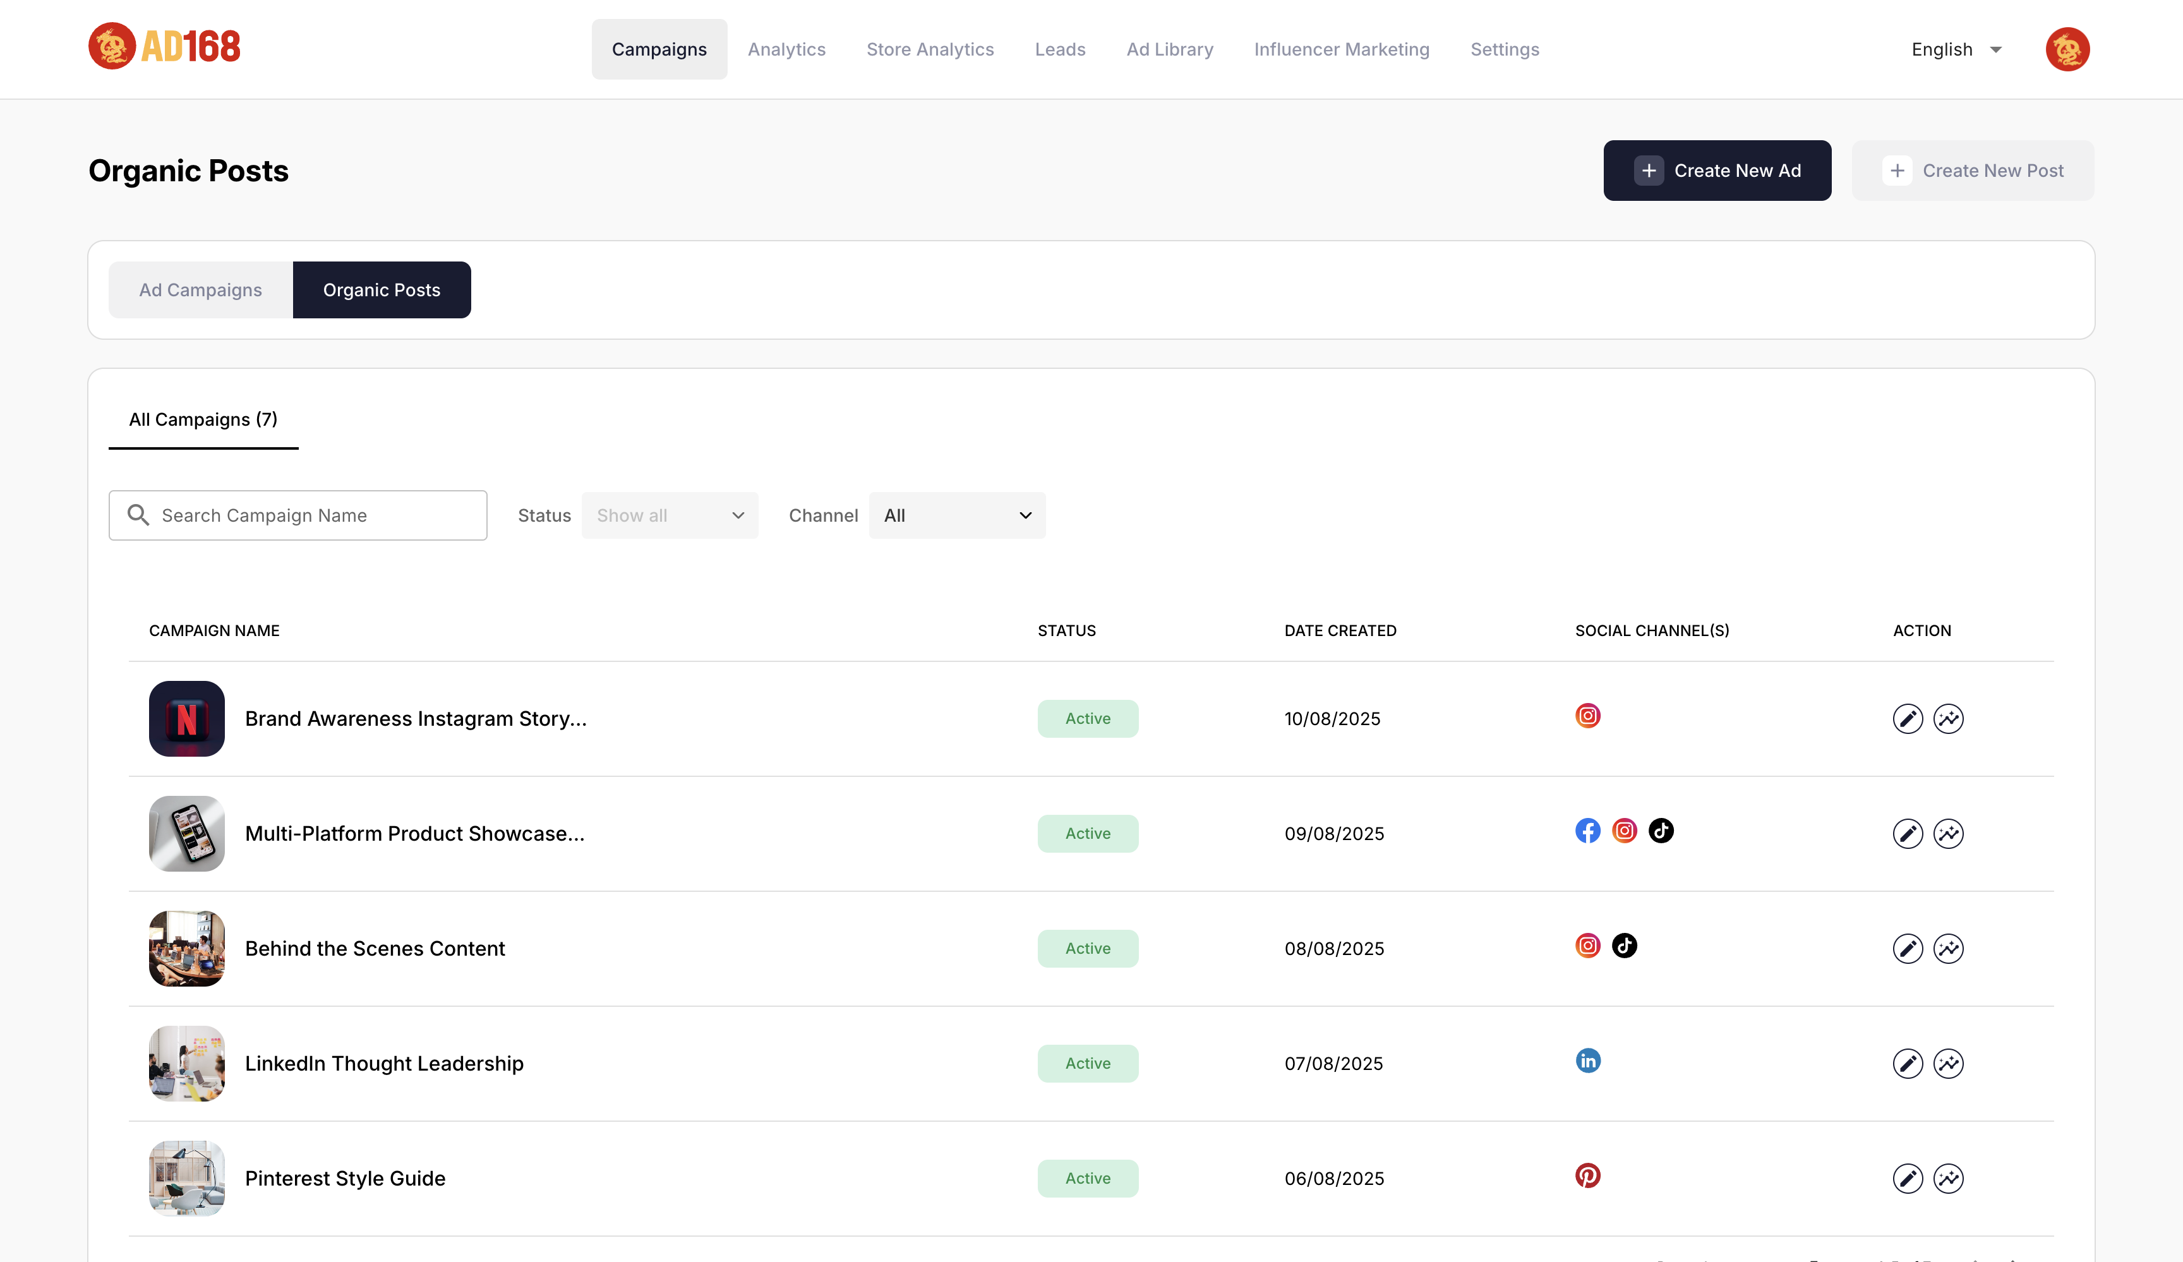This screenshot has width=2183, height=1262.
Task: Open Brand Awareness Instagram Story thumbnail
Action: click(186, 719)
